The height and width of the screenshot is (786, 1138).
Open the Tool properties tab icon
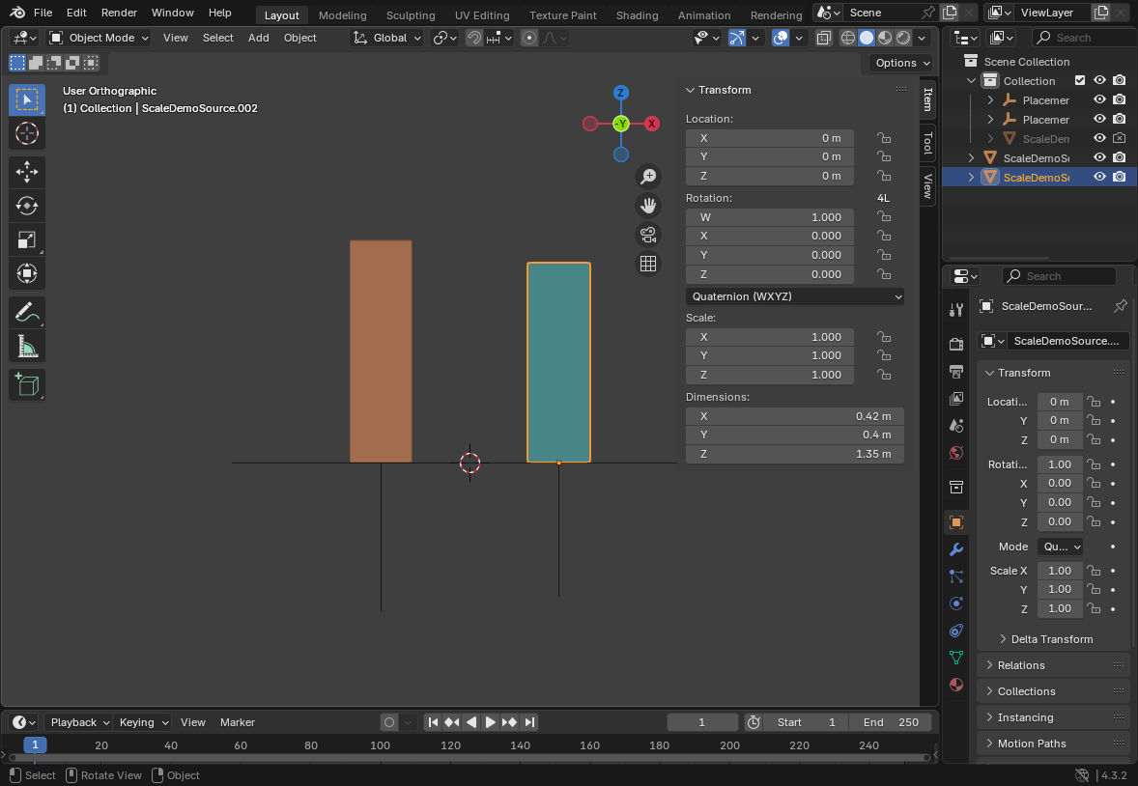pos(955,311)
